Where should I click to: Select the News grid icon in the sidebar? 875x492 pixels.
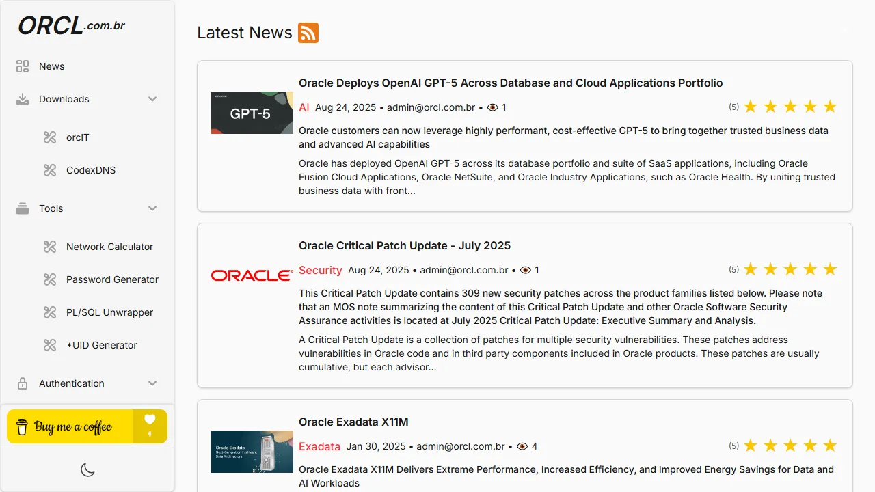21,66
